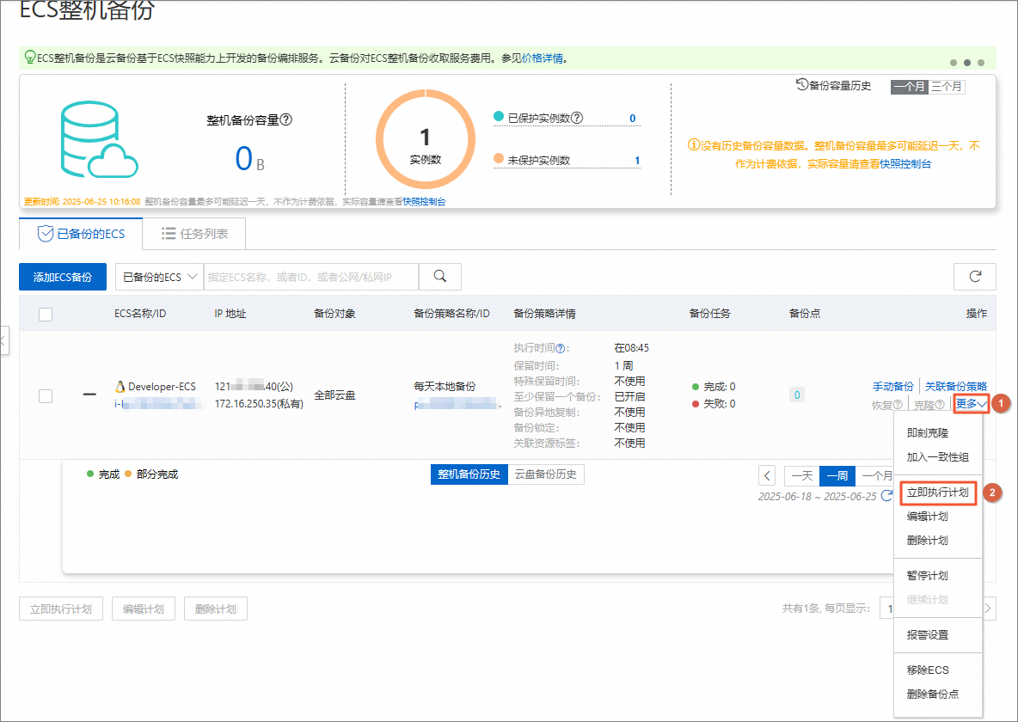Select 一个月 backup capacity history range
Viewport: 1018px width, 722px height.
909,87
